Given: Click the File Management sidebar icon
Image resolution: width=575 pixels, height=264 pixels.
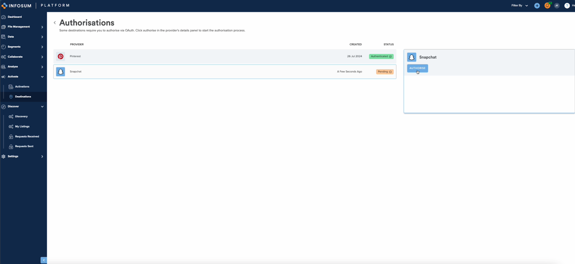Looking at the screenshot, I should point(4,27).
